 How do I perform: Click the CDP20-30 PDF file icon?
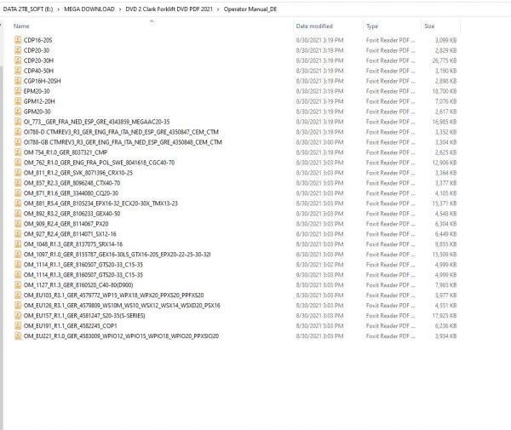pos(18,50)
